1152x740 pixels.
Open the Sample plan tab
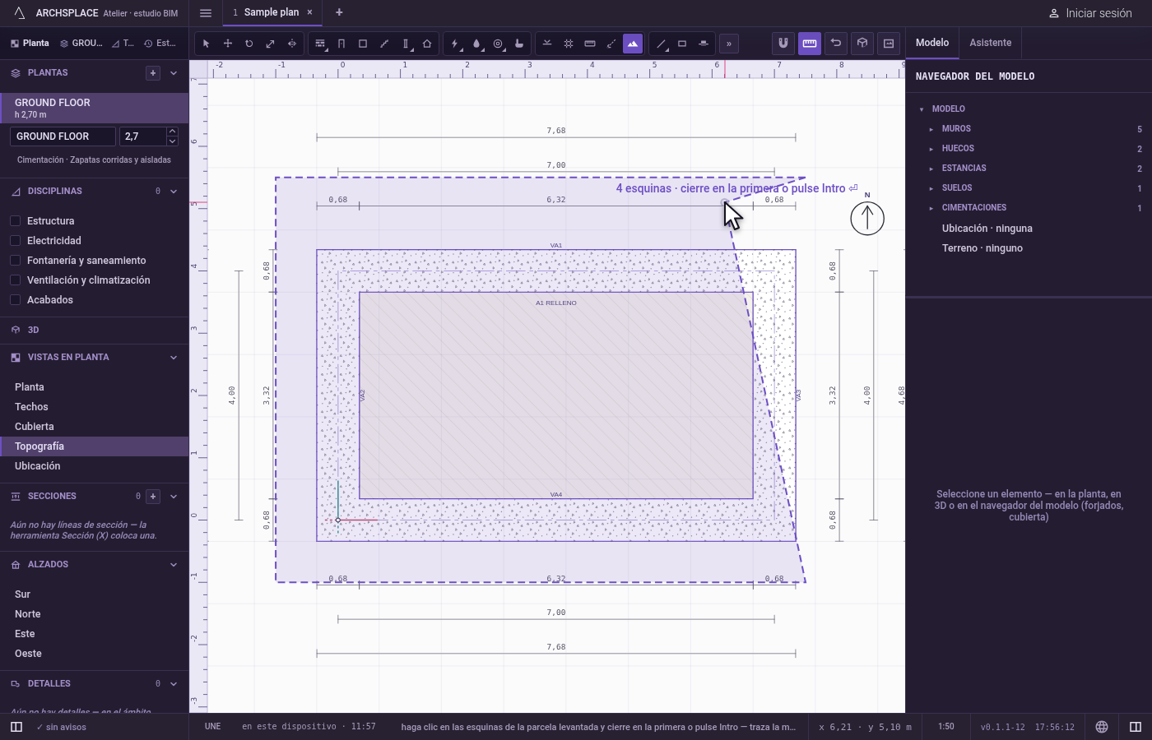point(272,12)
